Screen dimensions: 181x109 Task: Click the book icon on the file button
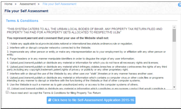[50, 100]
